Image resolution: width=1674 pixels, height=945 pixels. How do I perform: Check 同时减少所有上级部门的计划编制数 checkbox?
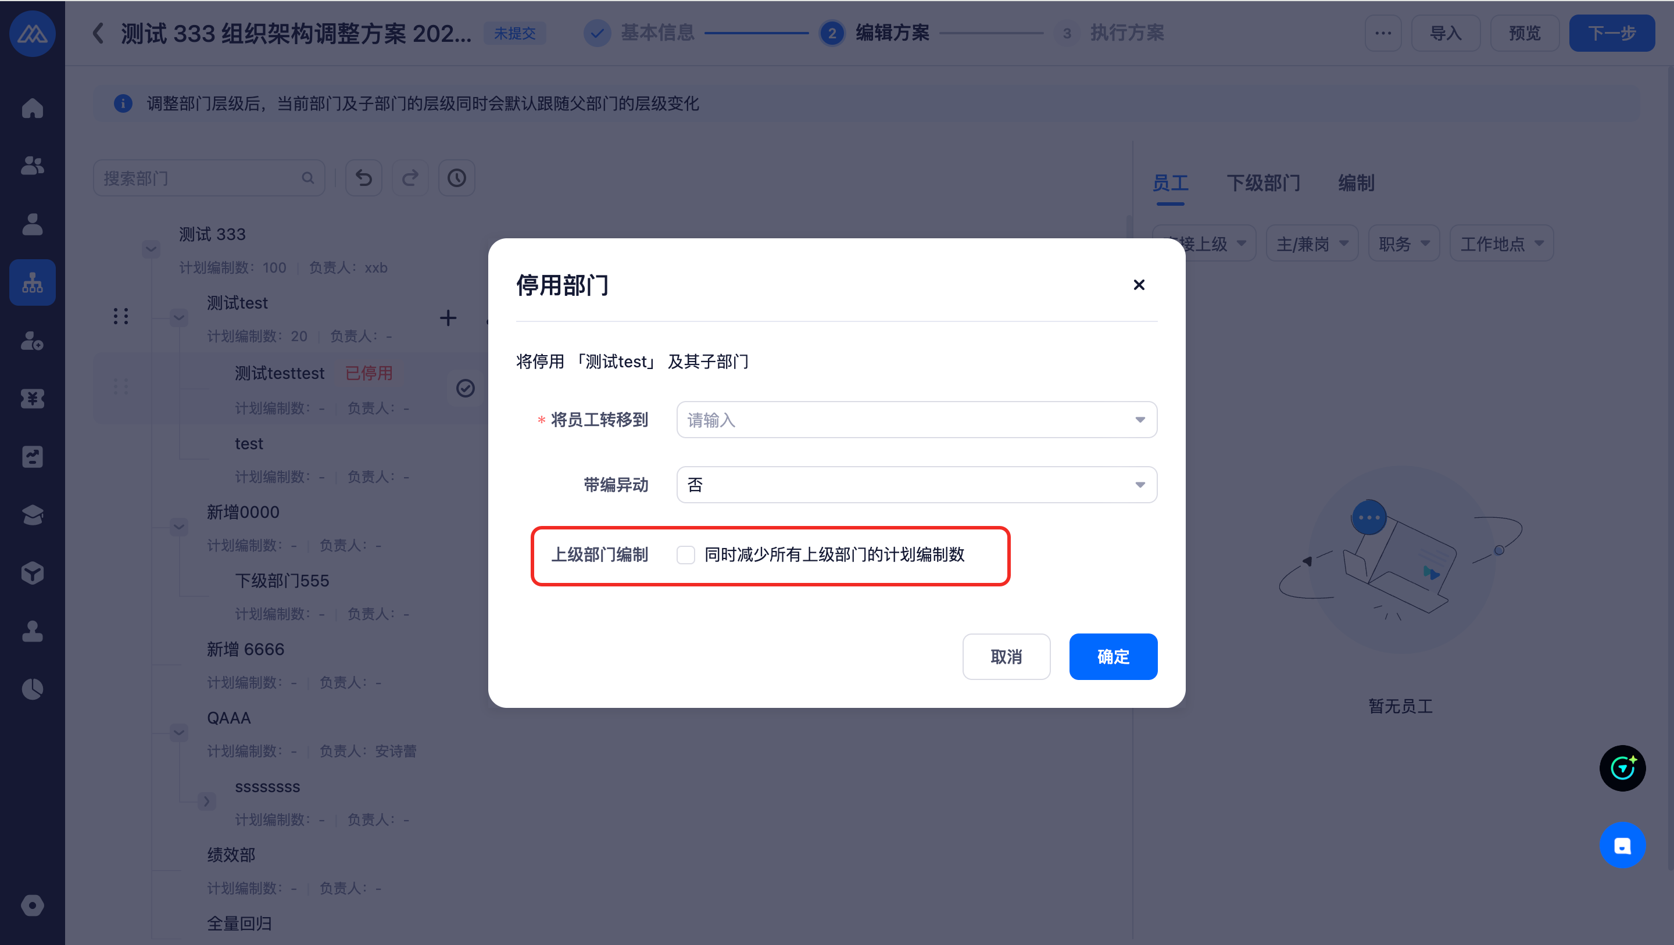686,554
